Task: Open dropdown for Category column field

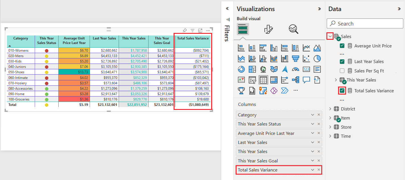Action: pyautogui.click(x=313, y=115)
